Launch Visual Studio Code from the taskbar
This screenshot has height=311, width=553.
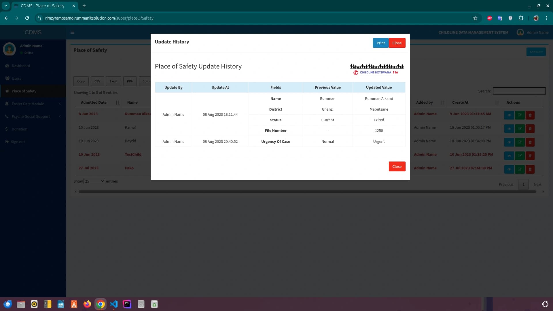114,304
